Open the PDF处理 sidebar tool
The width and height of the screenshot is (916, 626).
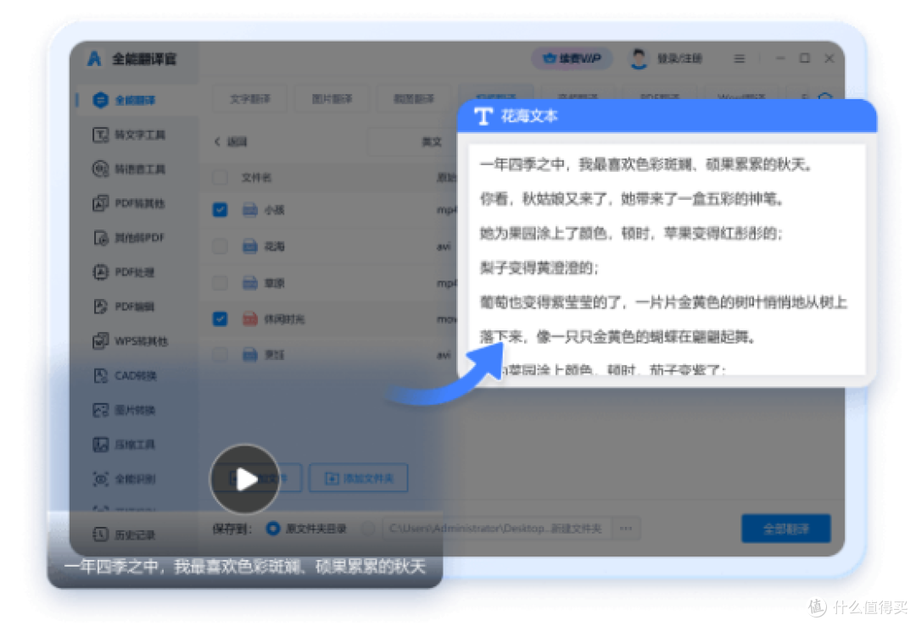coord(123,272)
